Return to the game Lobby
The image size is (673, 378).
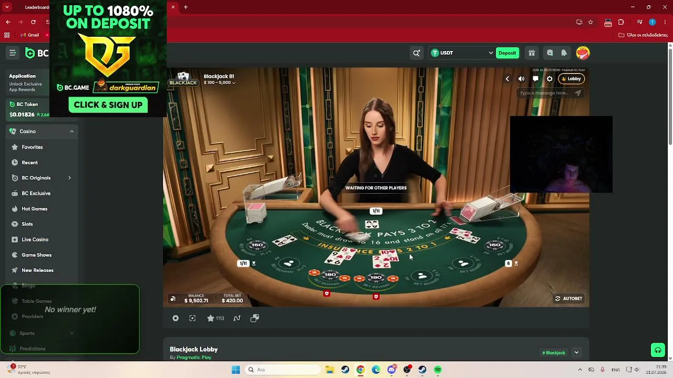click(571, 79)
